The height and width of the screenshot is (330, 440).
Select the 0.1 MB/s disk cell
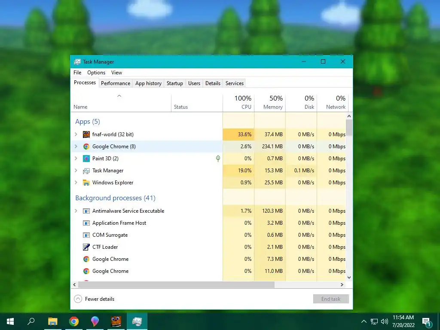[301, 171]
